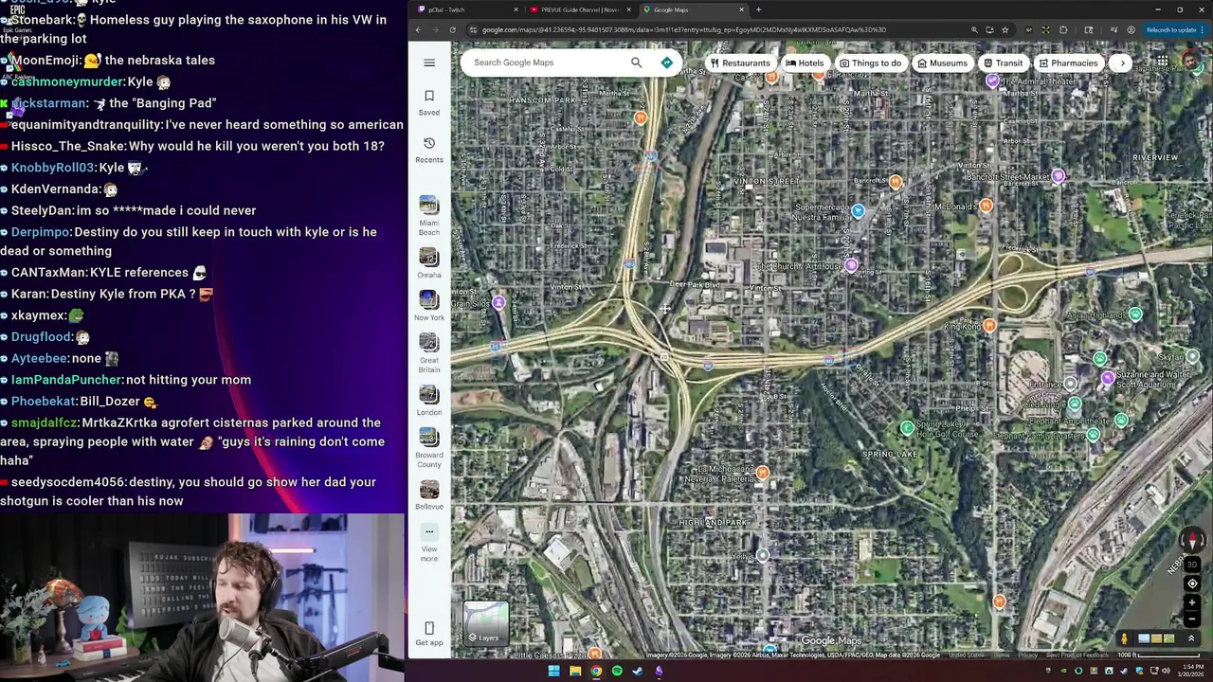Screen dimensions: 1213x682
Task: Filter map by Transit
Action: coord(1004,63)
